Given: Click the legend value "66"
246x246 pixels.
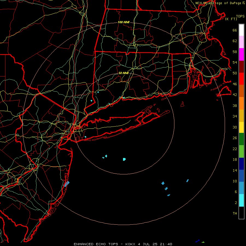Looking at the screenshot, I should [235, 30].
